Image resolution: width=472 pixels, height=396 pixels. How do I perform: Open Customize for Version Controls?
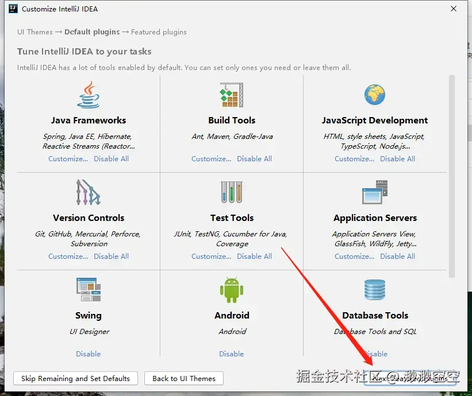[x=68, y=257]
